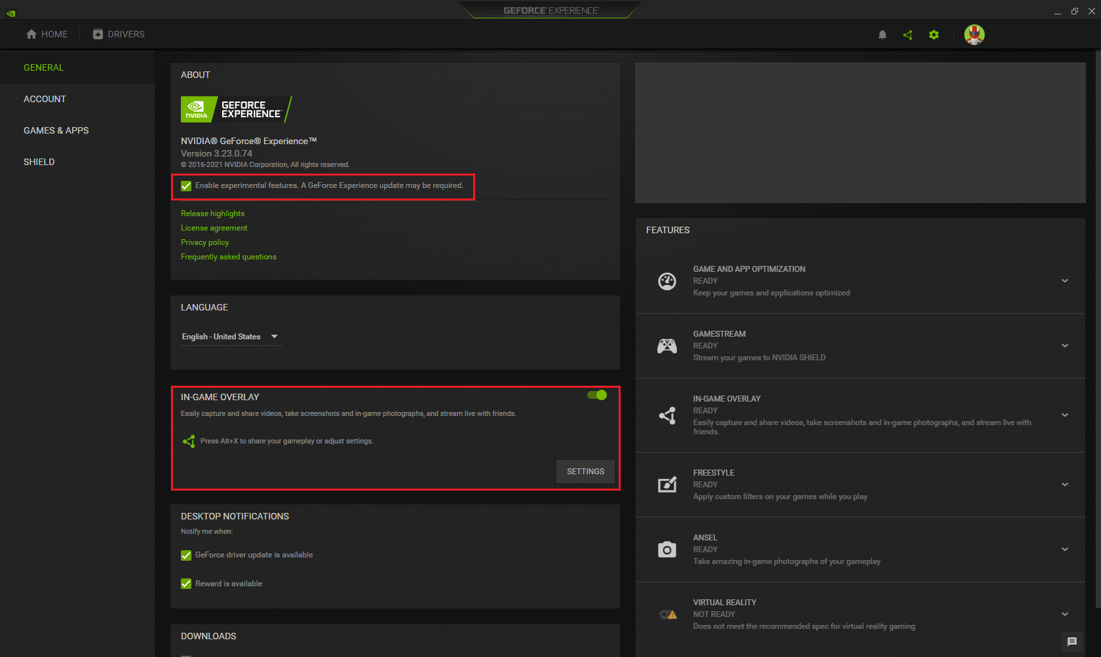The height and width of the screenshot is (657, 1101).
Task: Expand the Ansel feature details
Action: [x=1065, y=550]
